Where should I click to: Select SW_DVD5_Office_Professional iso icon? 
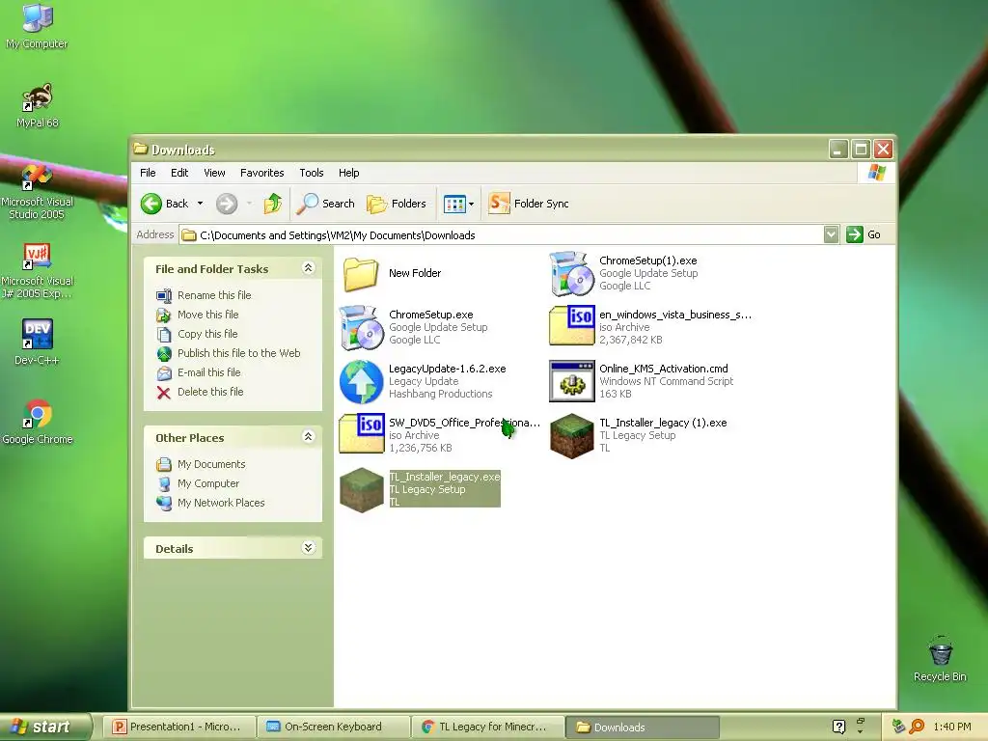tap(361, 433)
